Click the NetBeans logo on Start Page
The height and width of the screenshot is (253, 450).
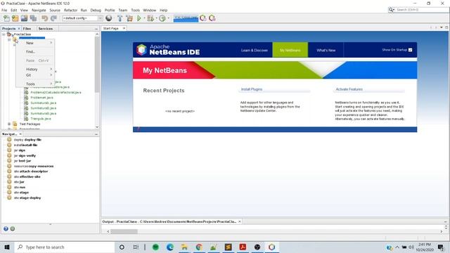click(x=141, y=50)
